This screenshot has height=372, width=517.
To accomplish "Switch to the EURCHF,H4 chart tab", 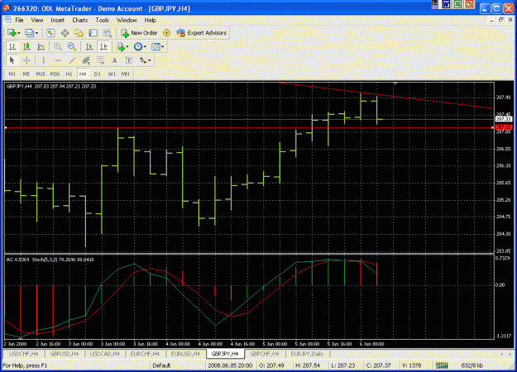I will (x=145, y=354).
